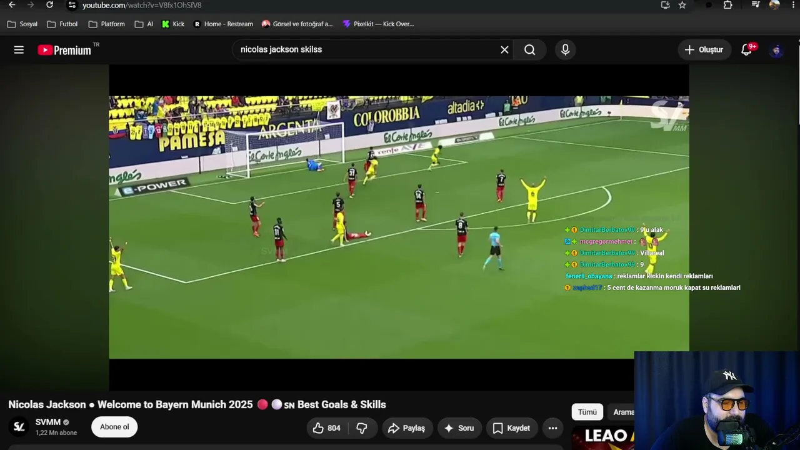Viewport: 800px width, 450px height.
Task: Click the Soru ask button
Action: pos(459,428)
